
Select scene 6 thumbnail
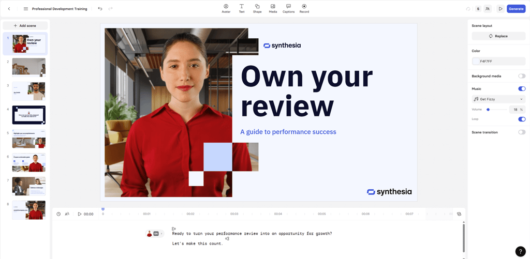click(x=29, y=162)
